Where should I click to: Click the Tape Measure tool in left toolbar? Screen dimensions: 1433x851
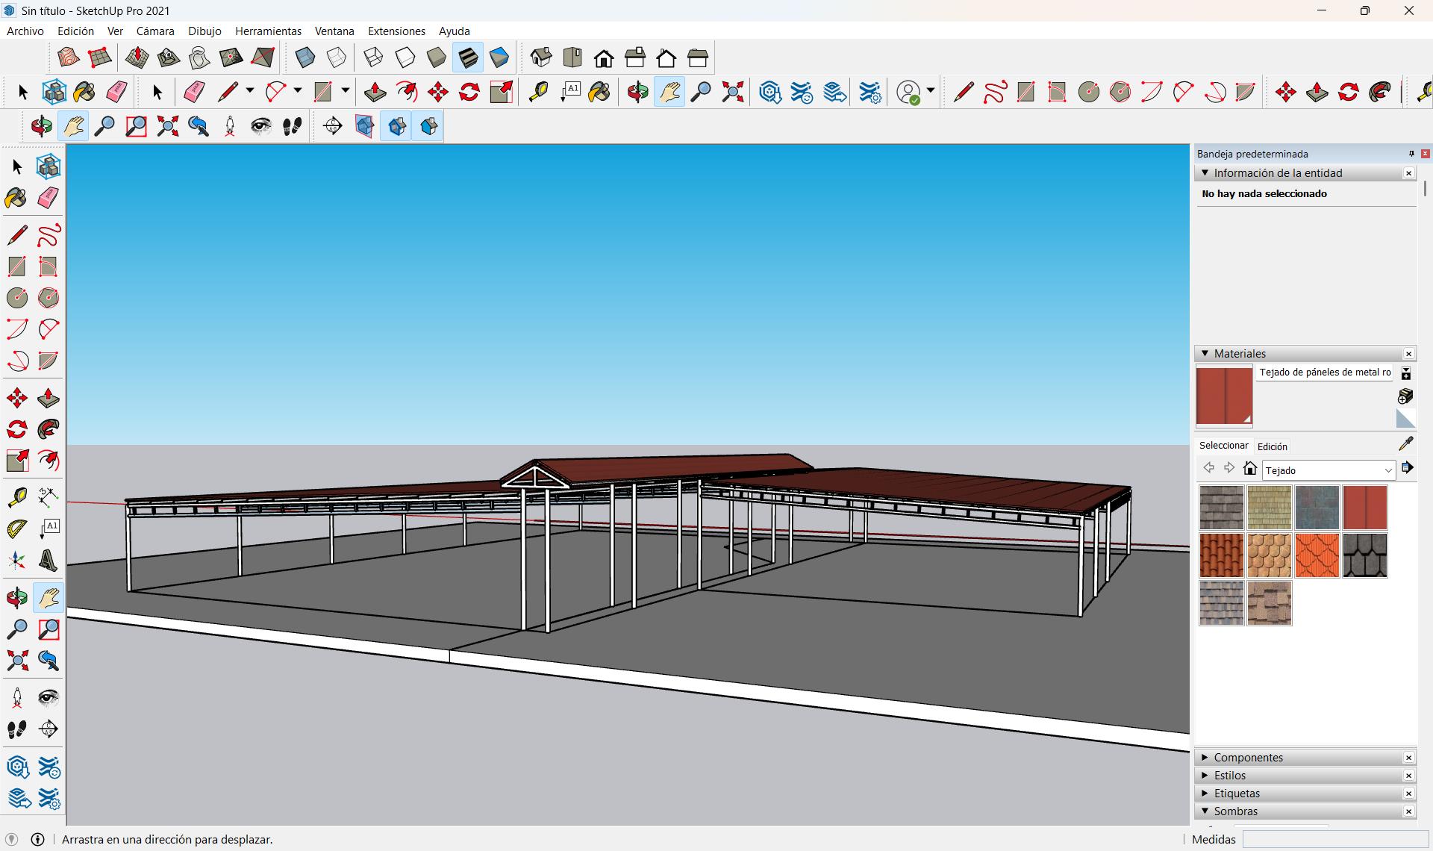[x=16, y=496]
